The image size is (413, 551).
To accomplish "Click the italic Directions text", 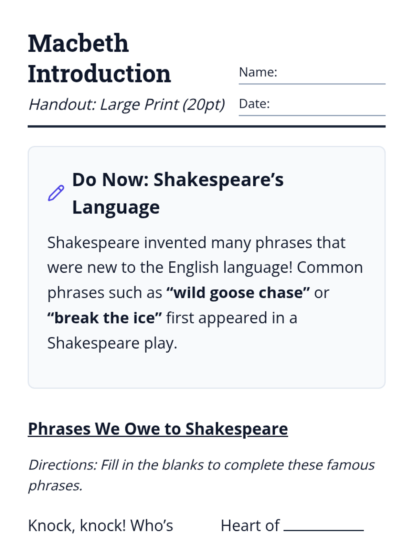I will pyautogui.click(x=201, y=475).
